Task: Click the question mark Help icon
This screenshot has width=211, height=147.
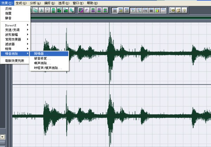Action: (184, 10)
